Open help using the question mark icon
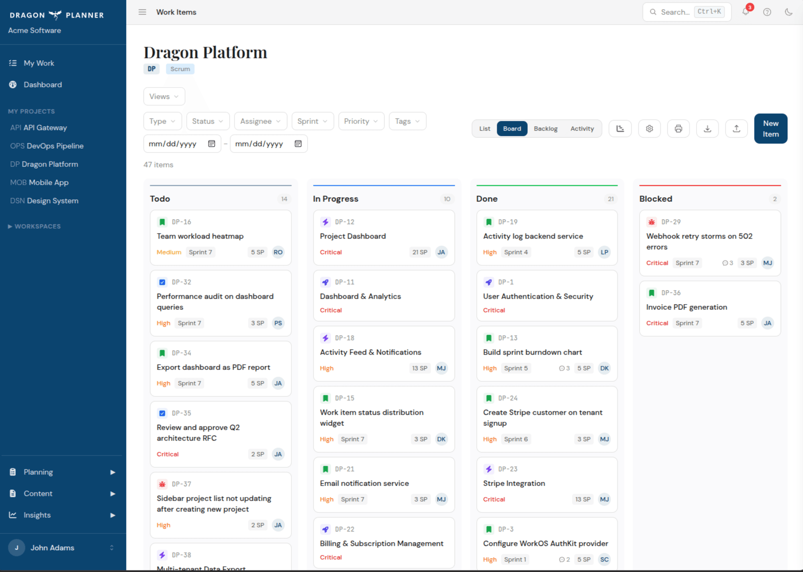The width and height of the screenshot is (803, 572). [767, 12]
